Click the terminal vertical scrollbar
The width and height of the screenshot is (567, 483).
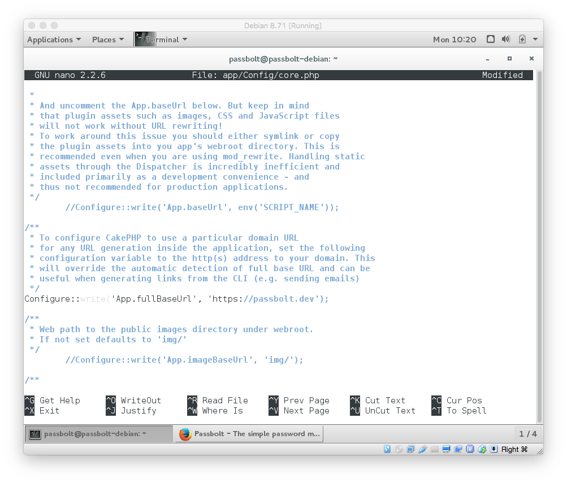pyautogui.click(x=539, y=247)
